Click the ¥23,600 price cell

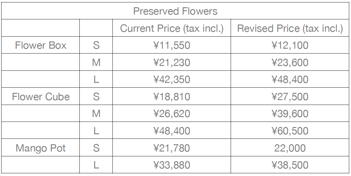(x=290, y=63)
